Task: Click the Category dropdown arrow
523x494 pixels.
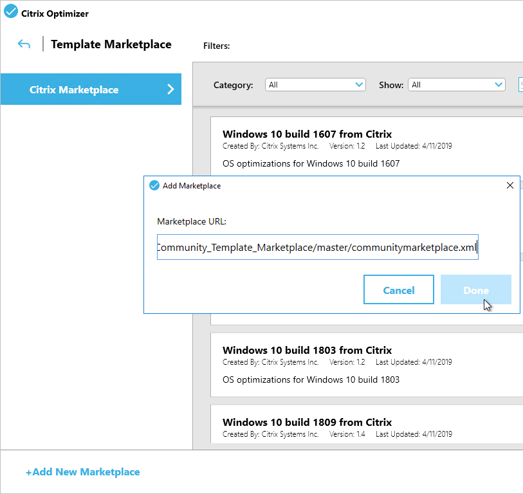Action: pyautogui.click(x=359, y=85)
